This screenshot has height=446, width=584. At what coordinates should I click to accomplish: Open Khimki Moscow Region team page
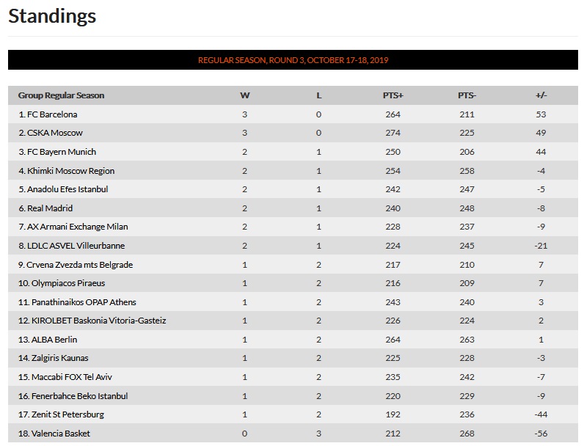pyautogui.click(x=70, y=171)
